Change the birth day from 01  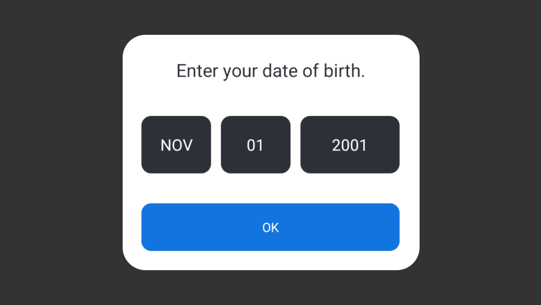coord(255,145)
